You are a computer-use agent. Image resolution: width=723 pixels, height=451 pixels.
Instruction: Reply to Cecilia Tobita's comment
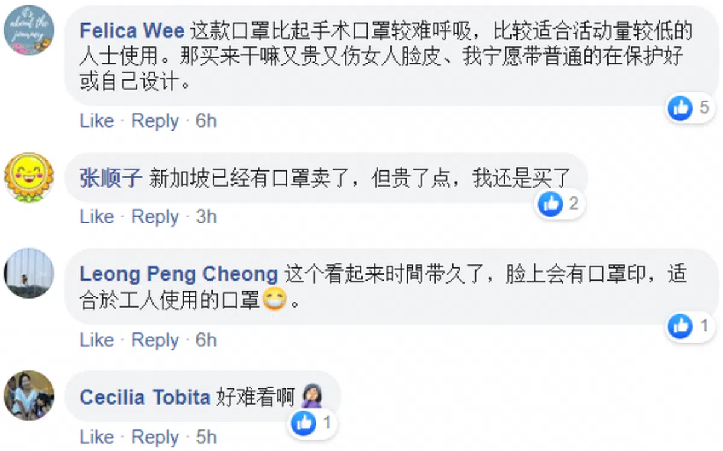click(155, 437)
